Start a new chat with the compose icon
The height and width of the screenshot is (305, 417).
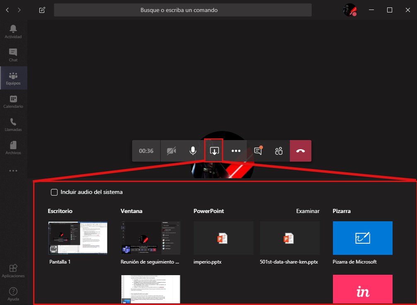point(42,10)
